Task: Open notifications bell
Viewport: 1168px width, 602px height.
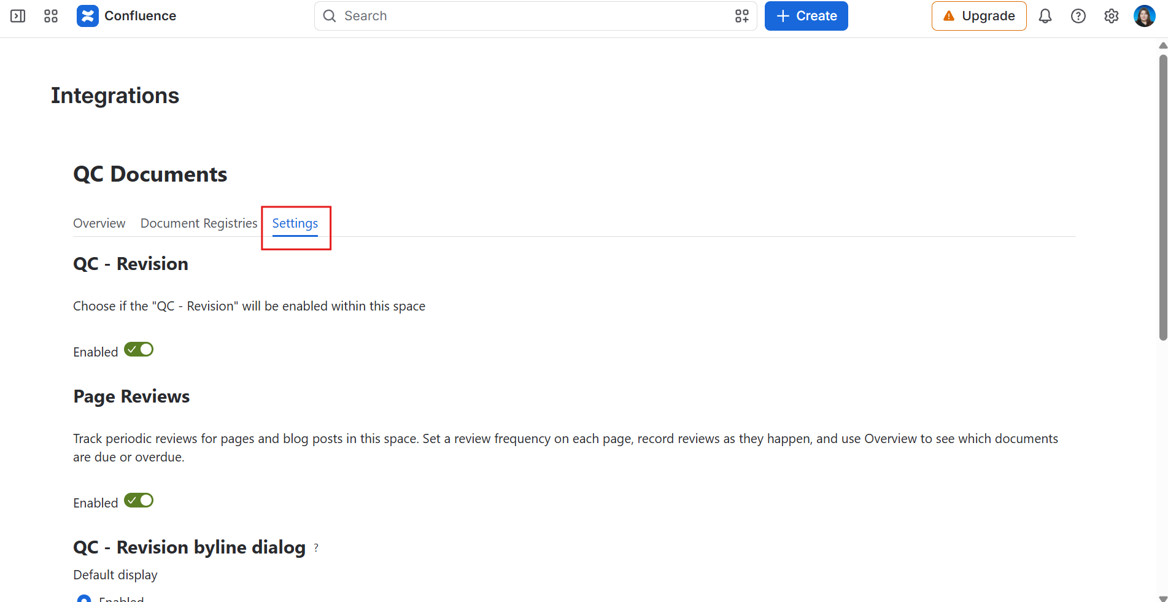Action: (x=1045, y=16)
